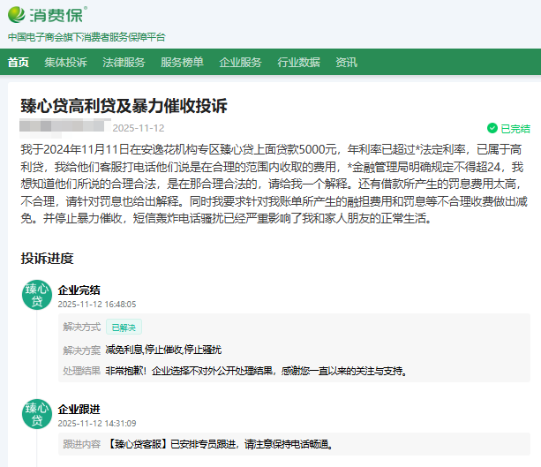Open the 首页 tab
The height and width of the screenshot is (467, 541).
tap(18, 63)
